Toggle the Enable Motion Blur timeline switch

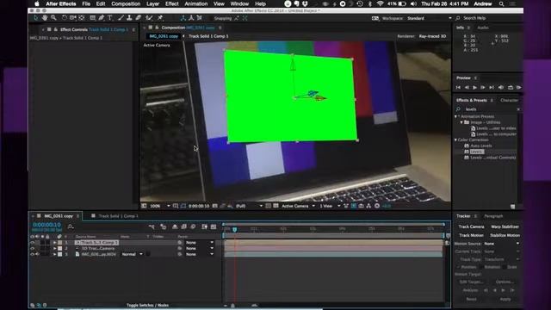click(x=193, y=226)
